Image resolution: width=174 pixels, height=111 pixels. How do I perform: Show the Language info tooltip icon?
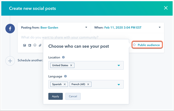pos(65,76)
